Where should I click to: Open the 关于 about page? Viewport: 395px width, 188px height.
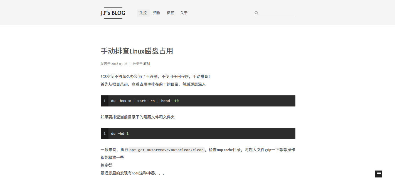184,13
